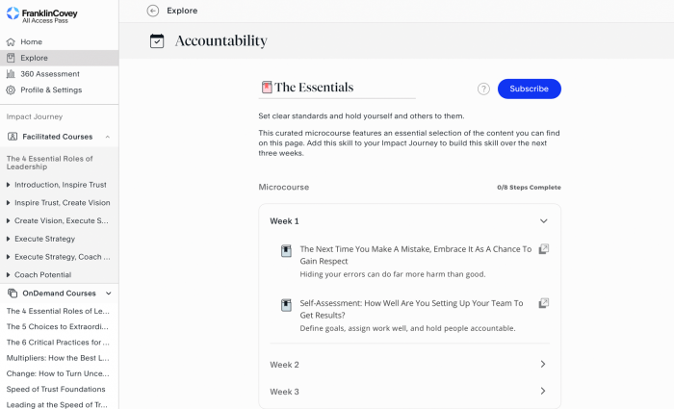Click the OnDemand Courses stack icon

coord(12,294)
